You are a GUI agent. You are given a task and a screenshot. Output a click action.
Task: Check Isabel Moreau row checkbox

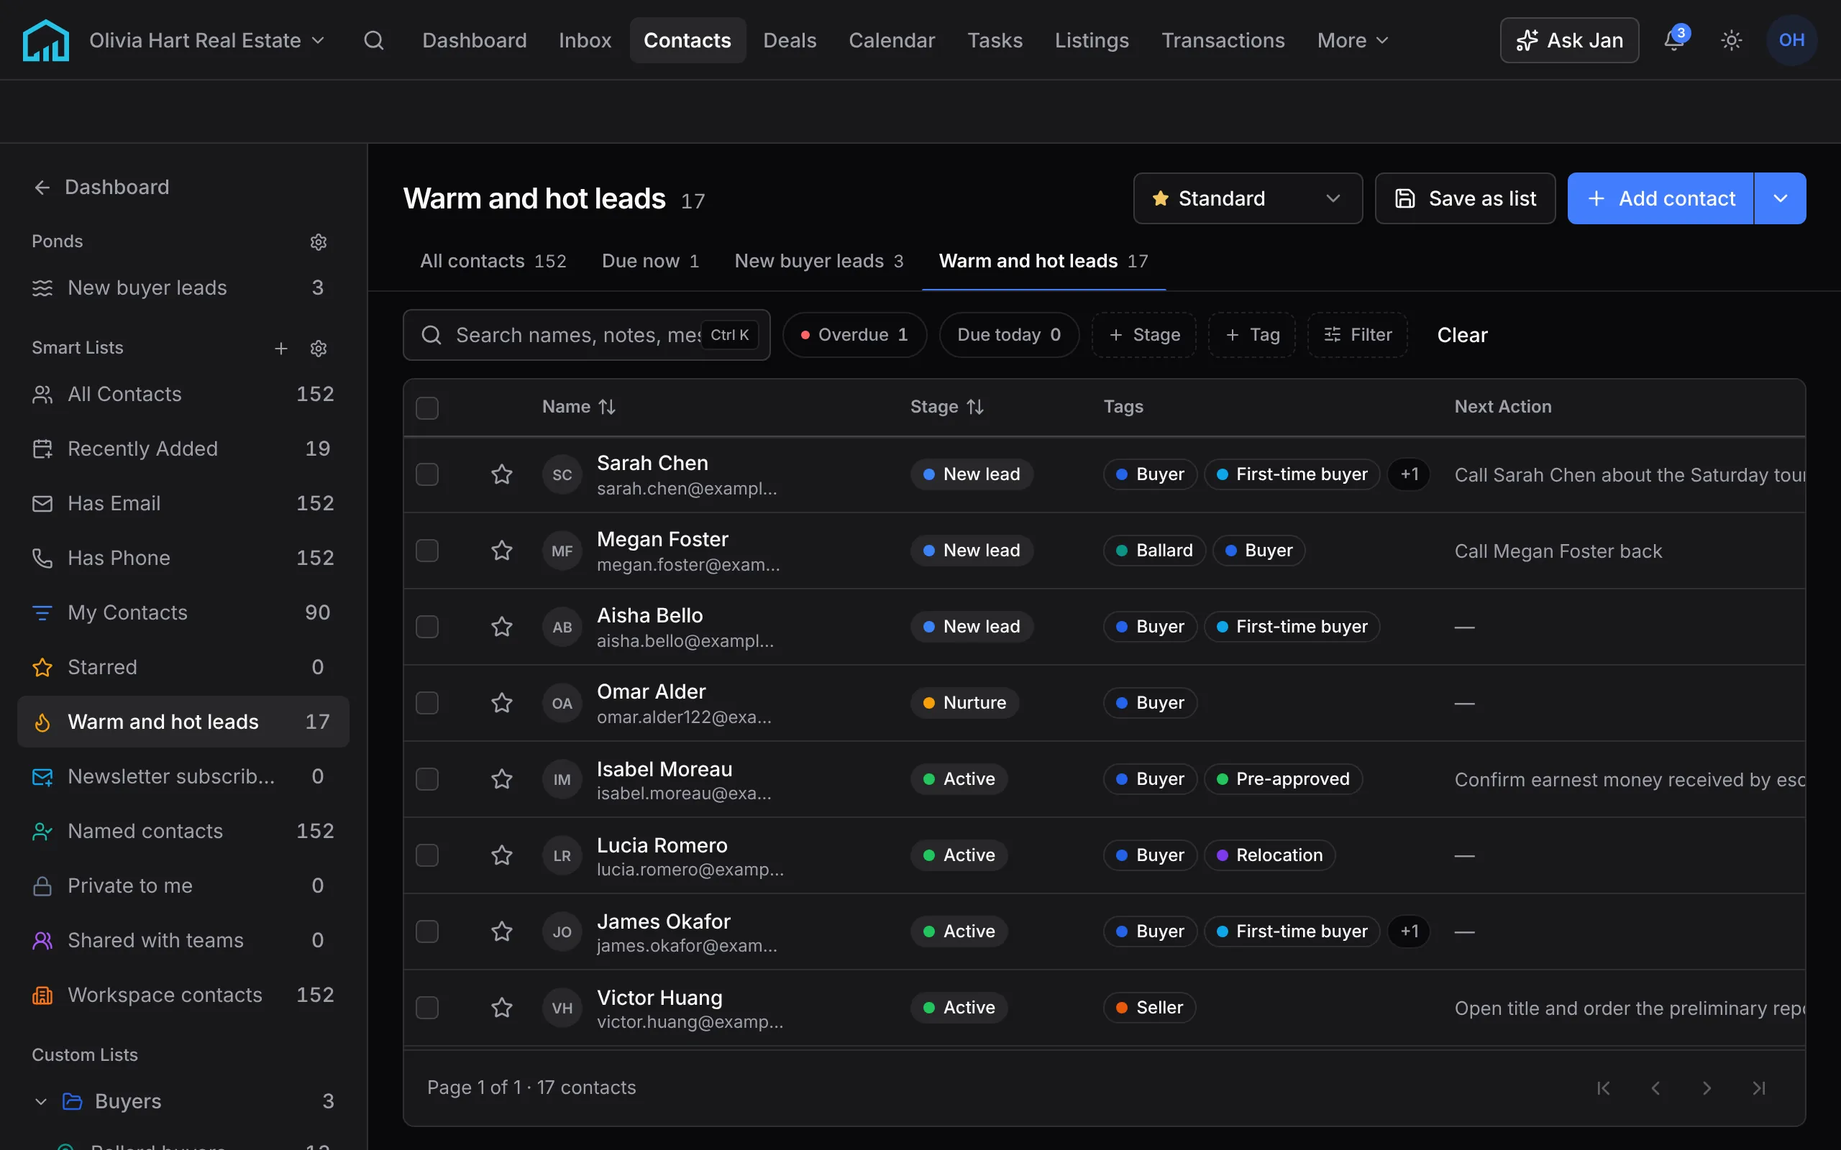[426, 780]
